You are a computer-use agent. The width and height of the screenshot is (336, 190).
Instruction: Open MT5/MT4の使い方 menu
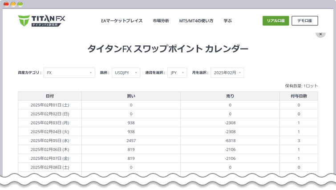tap(196, 21)
